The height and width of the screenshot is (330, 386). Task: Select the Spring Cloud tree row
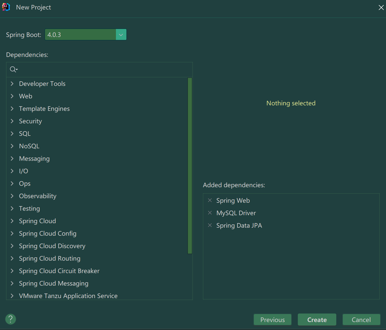[97, 221]
